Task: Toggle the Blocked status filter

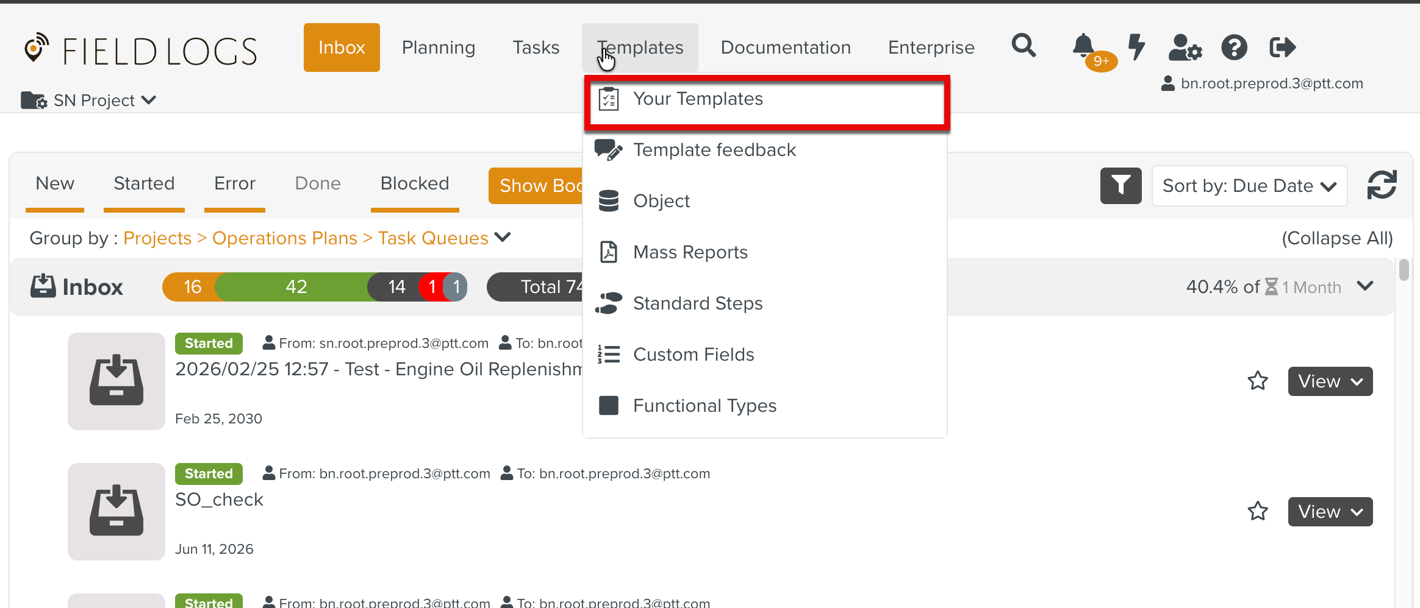Action: tap(415, 183)
